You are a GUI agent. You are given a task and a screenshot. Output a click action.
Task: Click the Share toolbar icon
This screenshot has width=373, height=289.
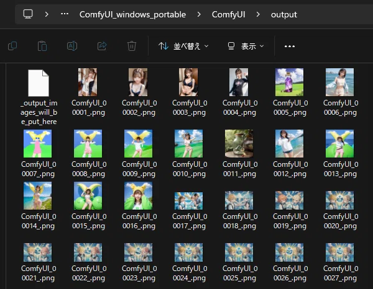pyautogui.click(x=102, y=46)
